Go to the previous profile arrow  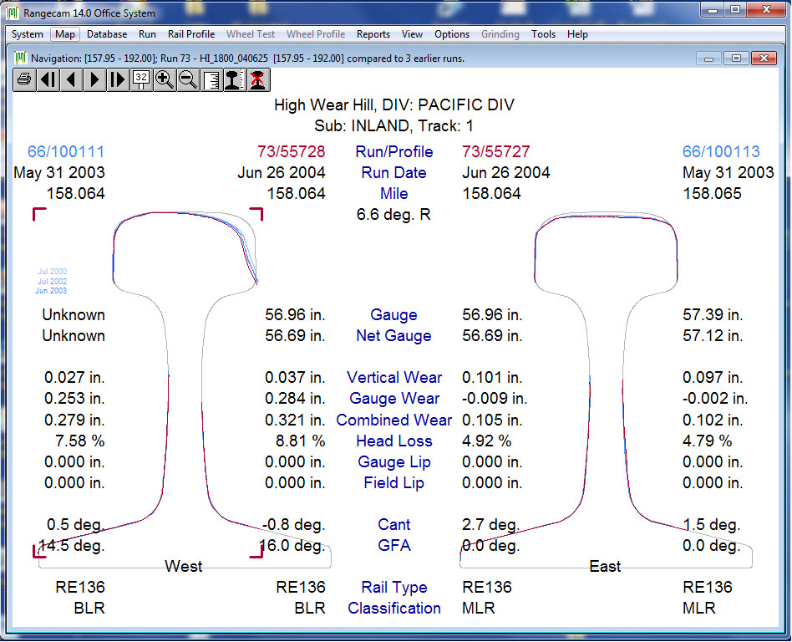(71, 79)
